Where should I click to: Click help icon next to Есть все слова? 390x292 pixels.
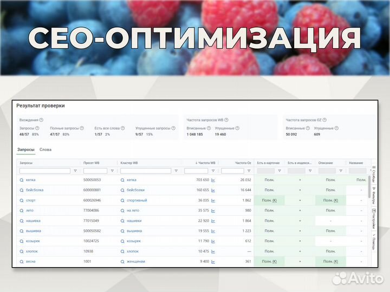tap(122, 128)
